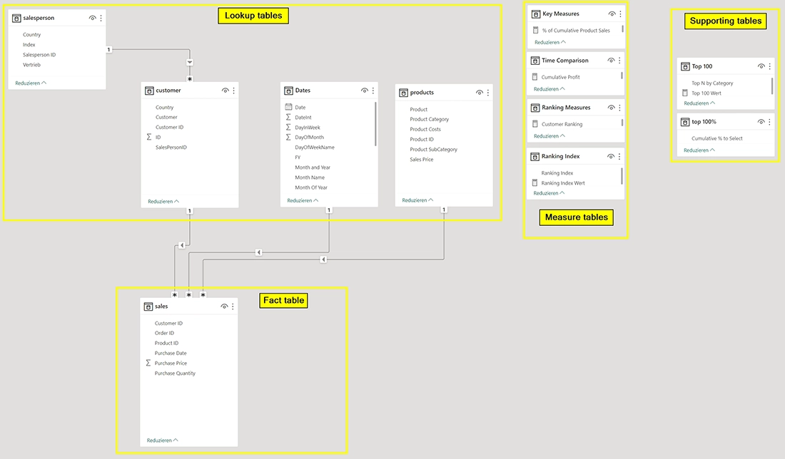
Task: Click the Ranking Index table scrollbar
Action: tap(622, 176)
